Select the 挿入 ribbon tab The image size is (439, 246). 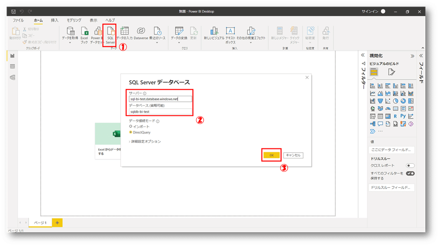click(x=55, y=21)
